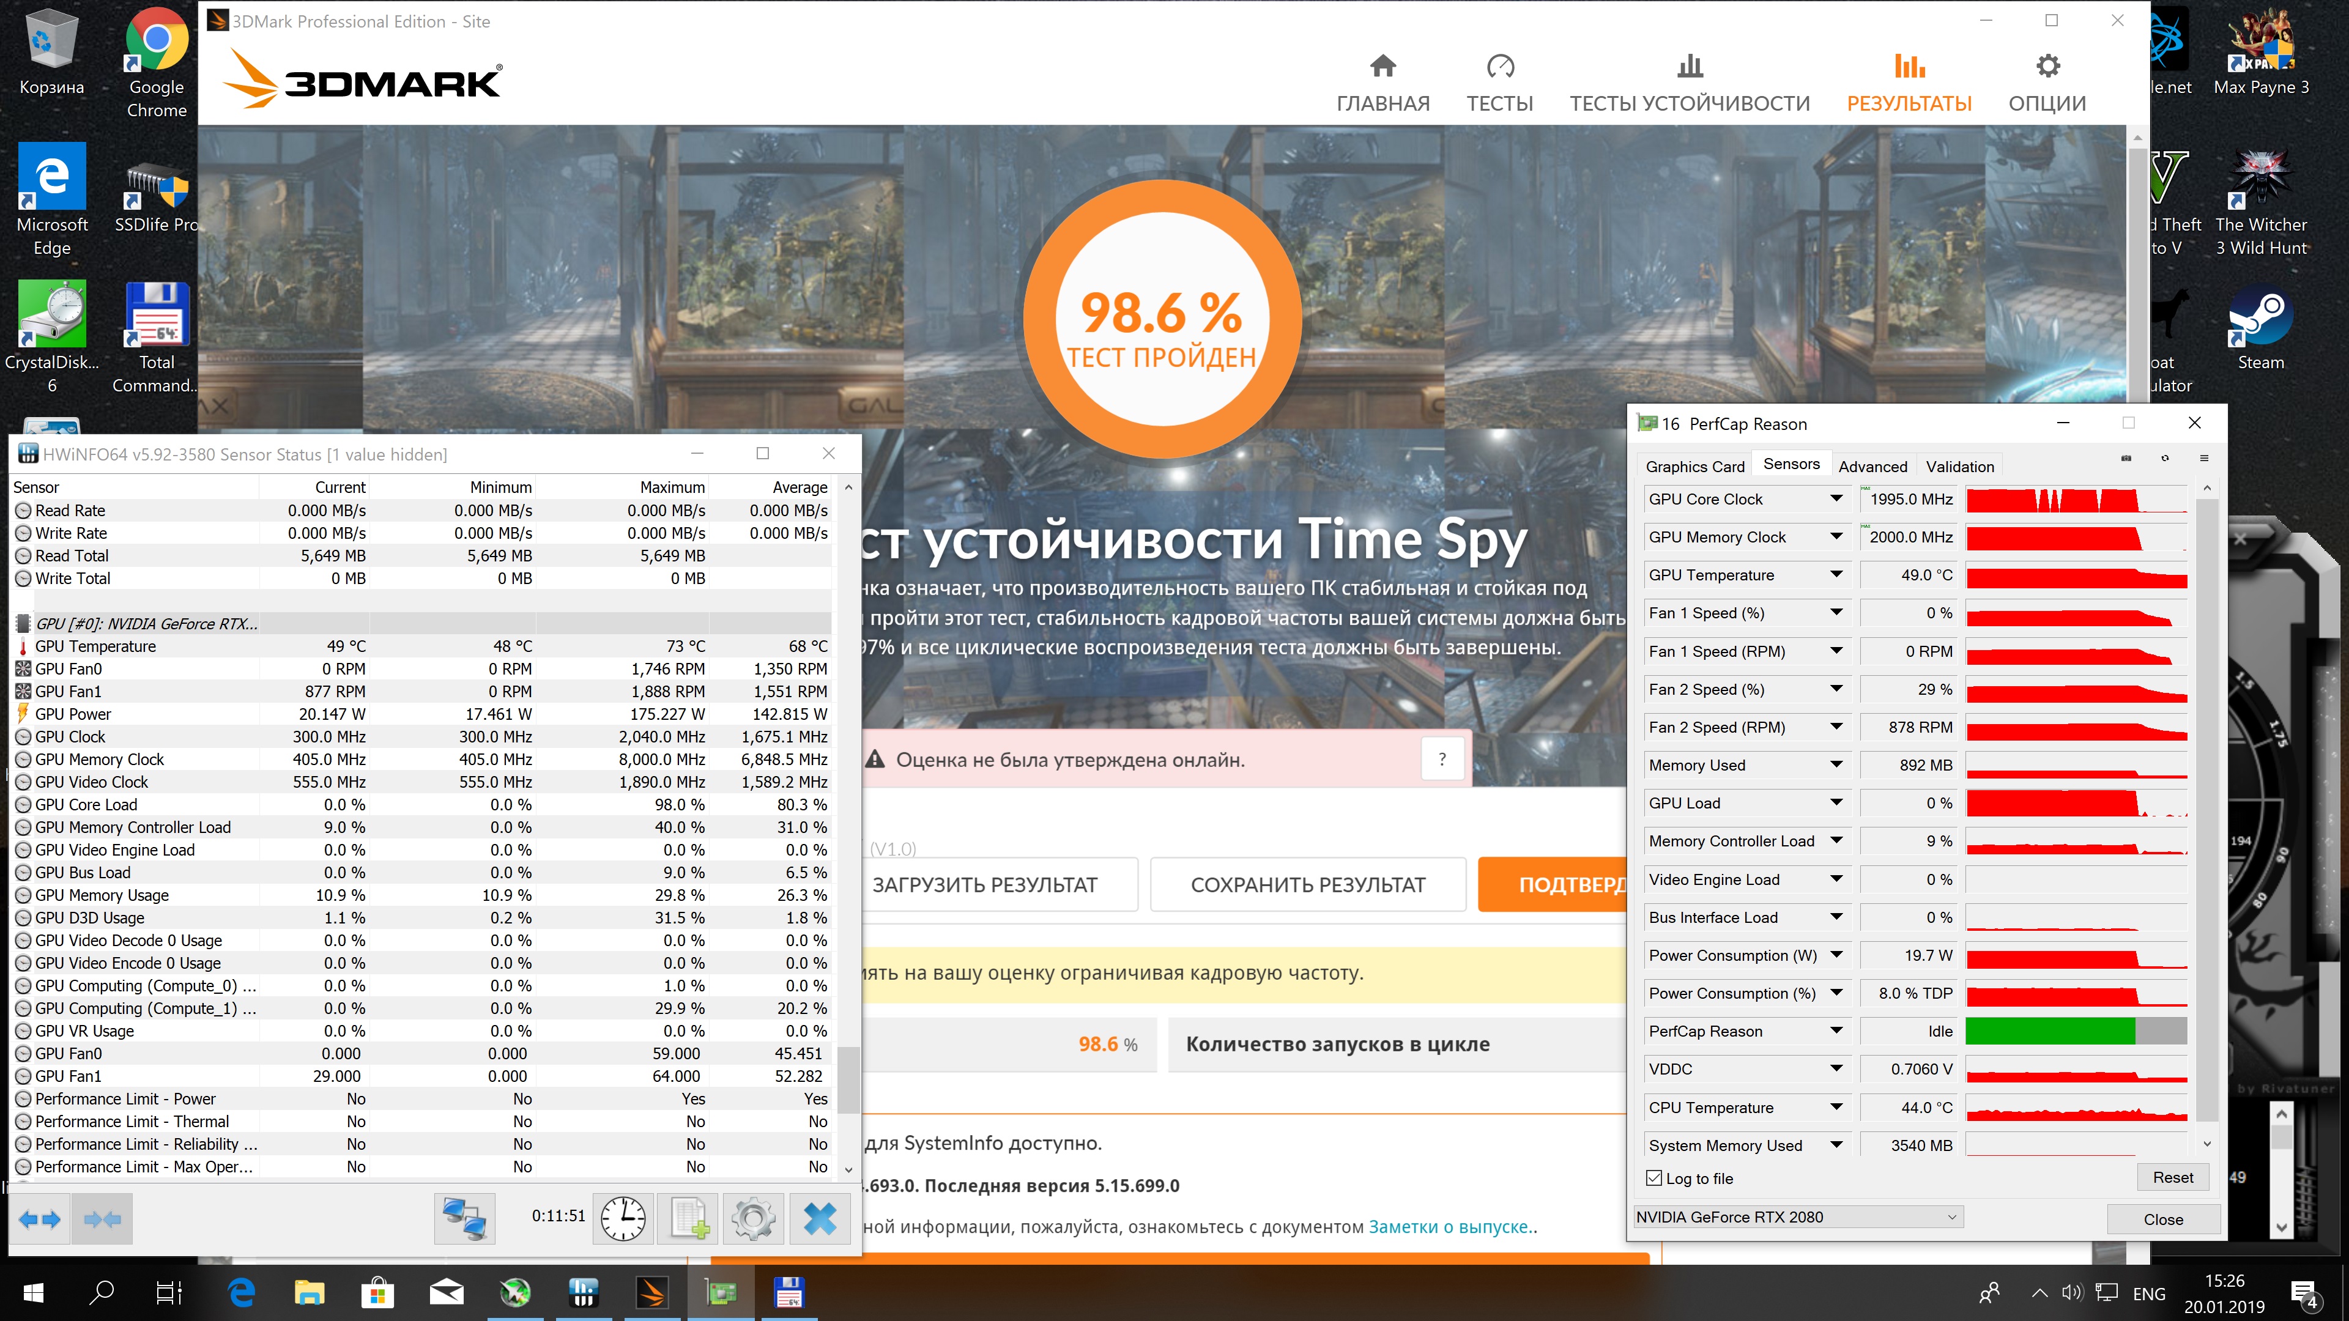The image size is (2349, 1321).
Task: Expand GPU Core Clock sensor dropdown
Action: pyautogui.click(x=1836, y=498)
